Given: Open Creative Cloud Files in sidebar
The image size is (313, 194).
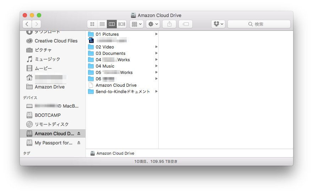Looking at the screenshot, I should [x=53, y=41].
